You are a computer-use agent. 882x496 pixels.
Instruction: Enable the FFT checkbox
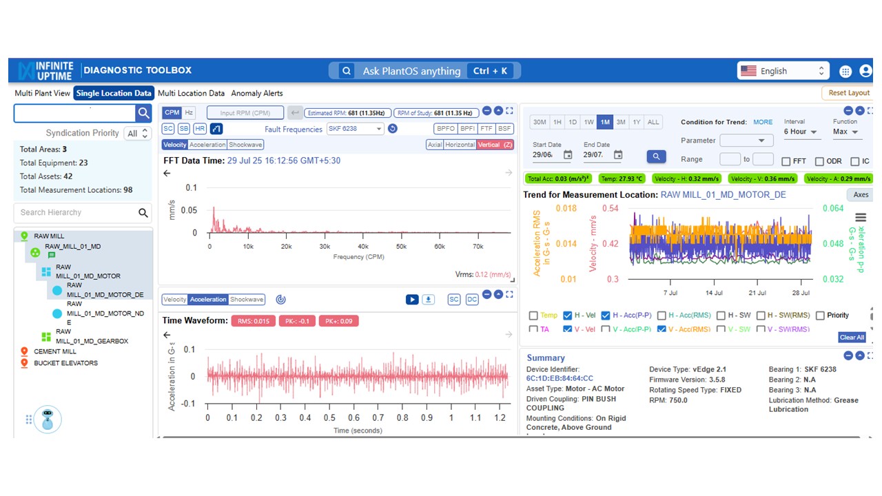point(786,162)
